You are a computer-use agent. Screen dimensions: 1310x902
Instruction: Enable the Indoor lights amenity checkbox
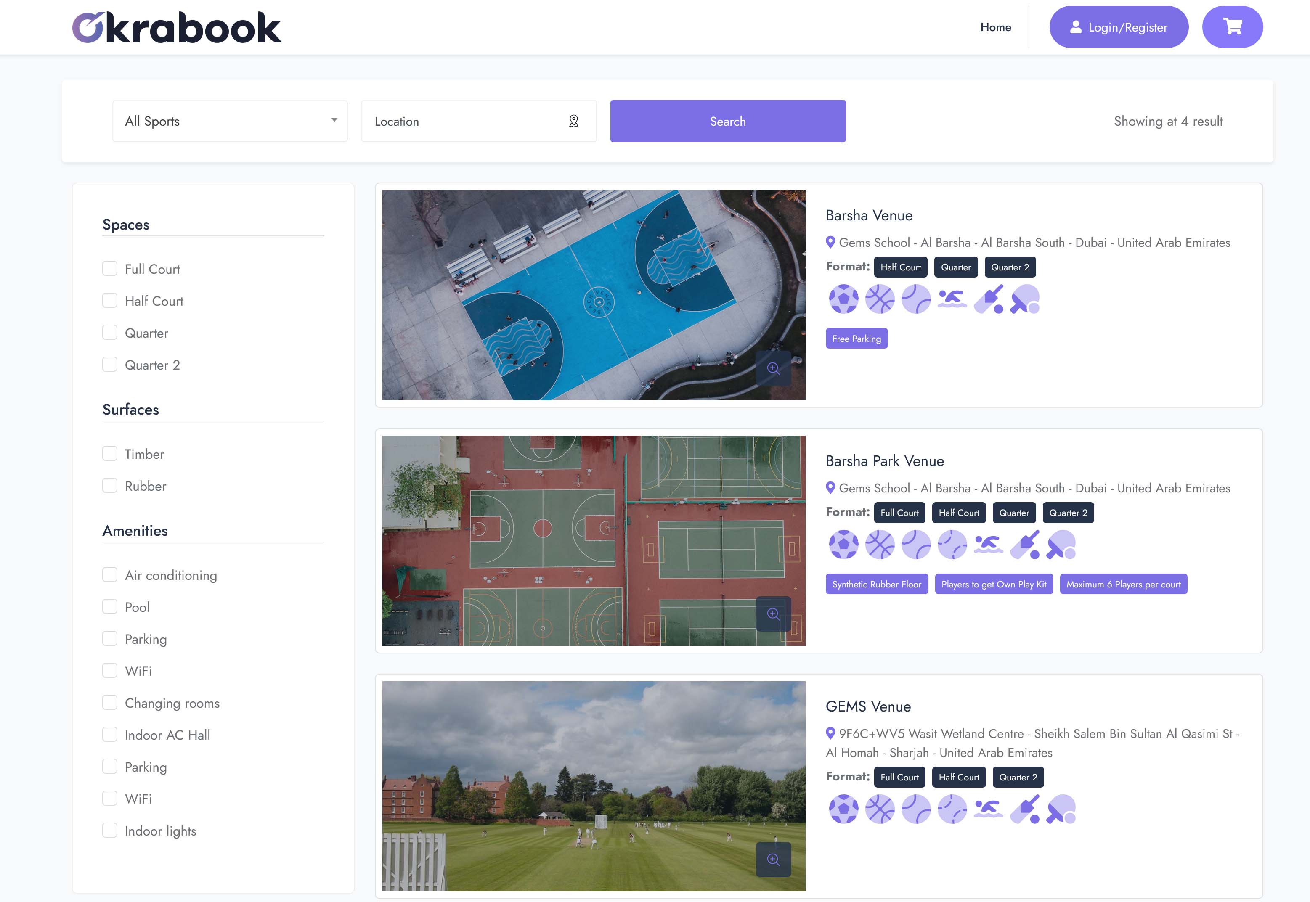pos(110,830)
